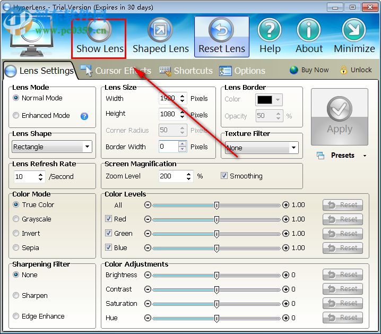Screen dimensions: 381x334
Task: Select Edge Enhance filter radio button
Action: coord(16,316)
